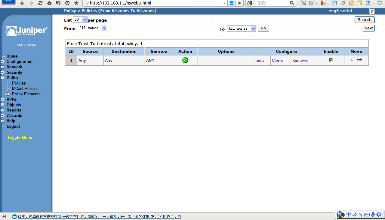The width and height of the screenshot is (385, 220).
Task: Click the Edit link for policy 1
Action: pos(260,61)
